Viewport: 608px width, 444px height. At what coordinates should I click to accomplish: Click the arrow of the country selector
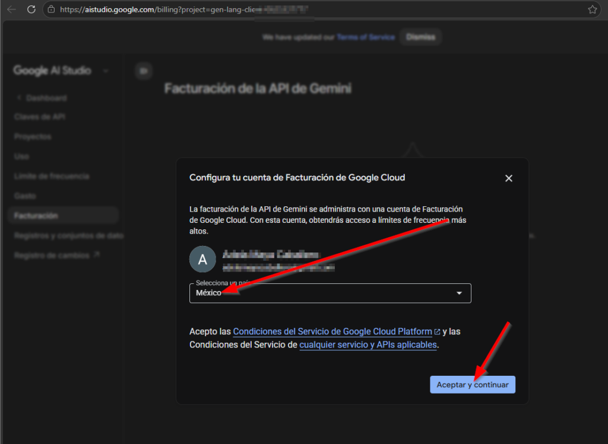(x=458, y=293)
